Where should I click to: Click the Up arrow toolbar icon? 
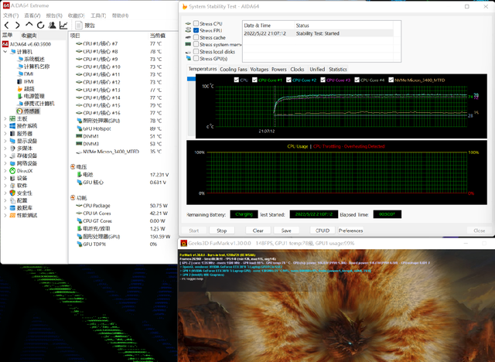point(27,26)
